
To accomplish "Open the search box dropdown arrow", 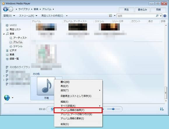I will (161, 16).
